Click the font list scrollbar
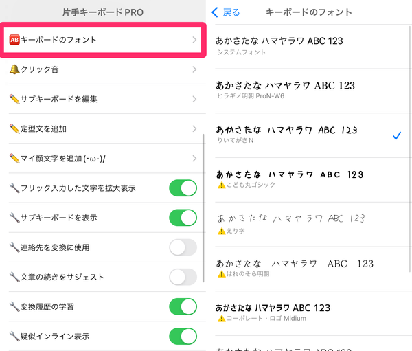The image size is (412, 351). pyautogui.click(x=410, y=149)
